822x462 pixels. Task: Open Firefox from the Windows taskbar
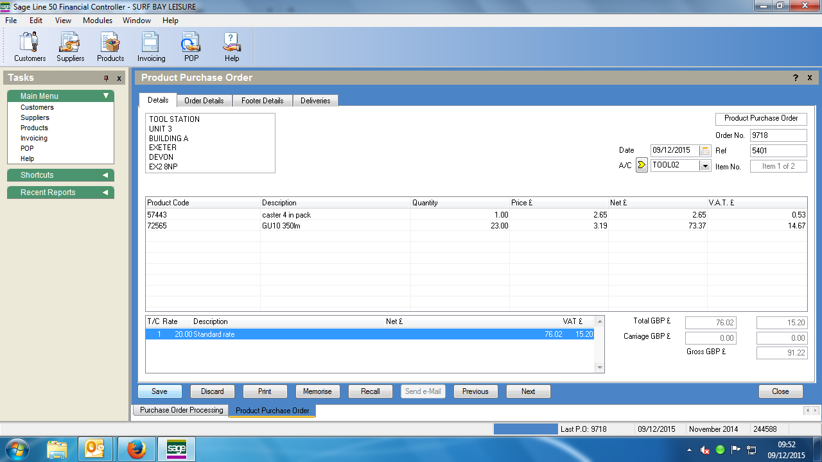pyautogui.click(x=136, y=449)
